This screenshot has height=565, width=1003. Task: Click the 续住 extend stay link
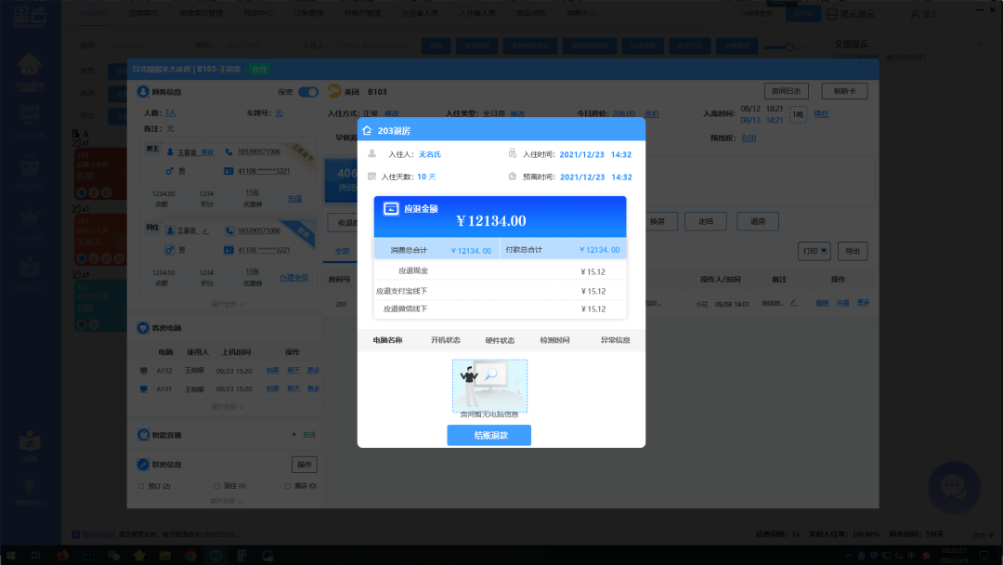(x=821, y=114)
